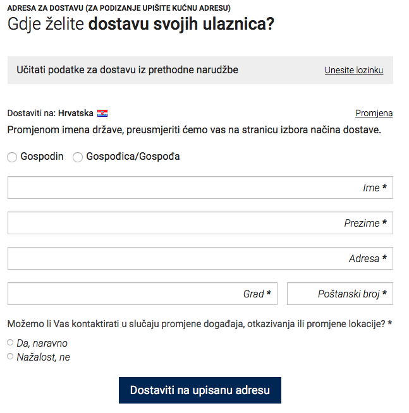Open the "Unesite lozinku" link
The height and width of the screenshot is (413, 409).
click(354, 70)
